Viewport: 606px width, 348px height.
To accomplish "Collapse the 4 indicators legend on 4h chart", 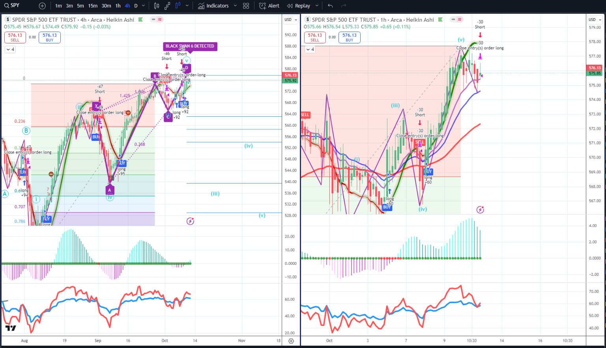I will 10,49.
